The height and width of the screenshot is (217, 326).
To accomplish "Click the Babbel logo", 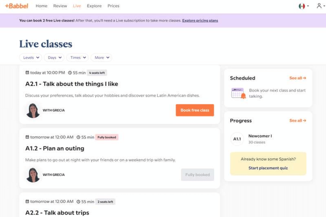I will 16,6.
